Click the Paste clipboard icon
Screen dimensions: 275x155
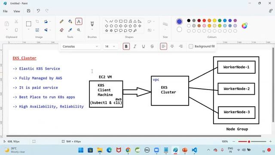click(x=7, y=24)
